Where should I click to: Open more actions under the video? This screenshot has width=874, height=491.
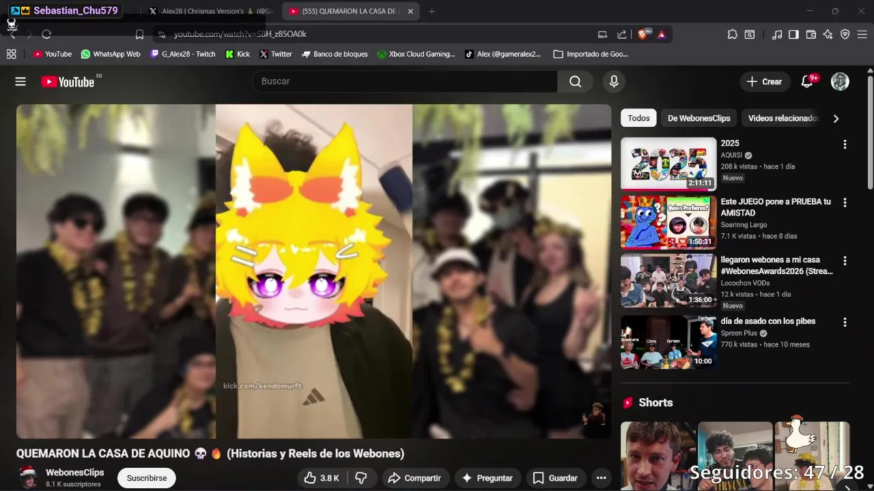pos(601,478)
